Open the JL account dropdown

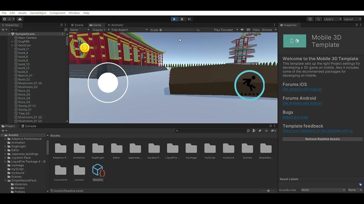point(9,19)
